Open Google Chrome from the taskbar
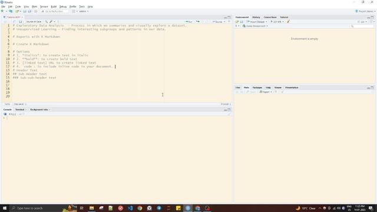377x212 pixels. pos(140,208)
